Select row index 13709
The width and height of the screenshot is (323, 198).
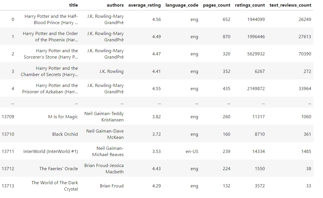8,117
